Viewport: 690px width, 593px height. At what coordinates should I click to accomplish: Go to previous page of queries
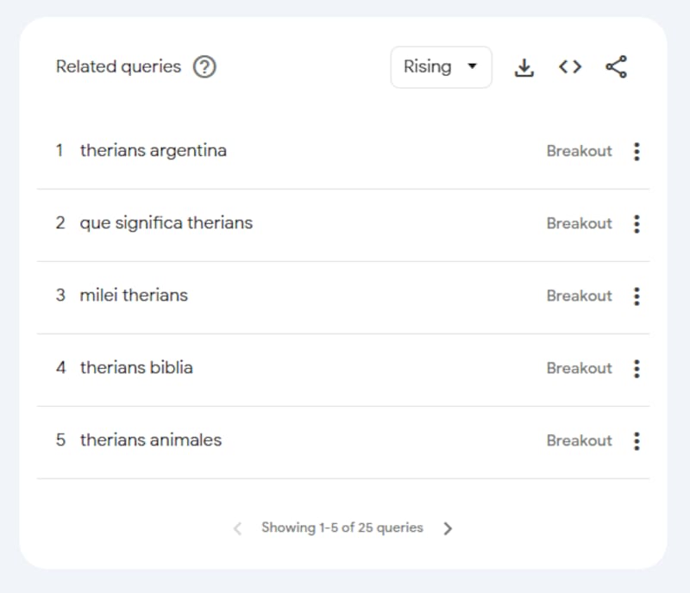tap(238, 528)
